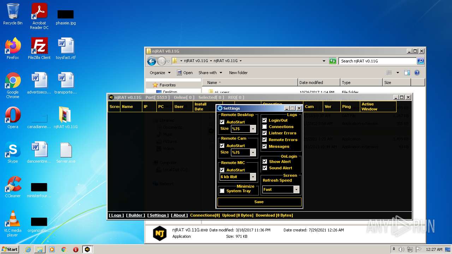452x254 pixels.
Task: Save the njRAT settings
Action: pyautogui.click(x=260, y=202)
